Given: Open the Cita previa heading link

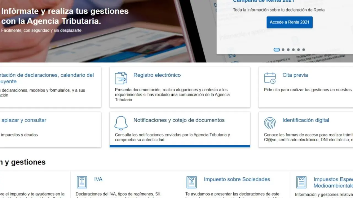Looking at the screenshot, I should [x=295, y=75].
